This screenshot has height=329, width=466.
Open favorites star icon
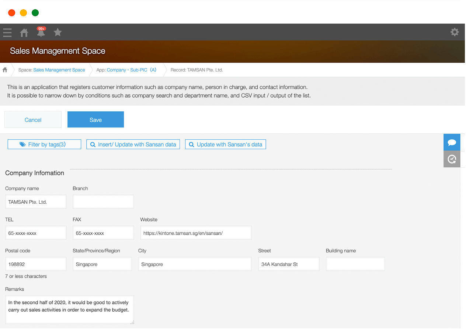[x=58, y=32]
